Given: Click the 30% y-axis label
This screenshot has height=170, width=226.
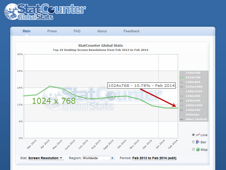Looking at the screenshot, I should point(20,54).
